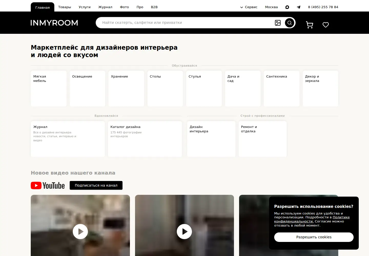
Task: Play the second video thumbnail
Action: click(x=184, y=231)
